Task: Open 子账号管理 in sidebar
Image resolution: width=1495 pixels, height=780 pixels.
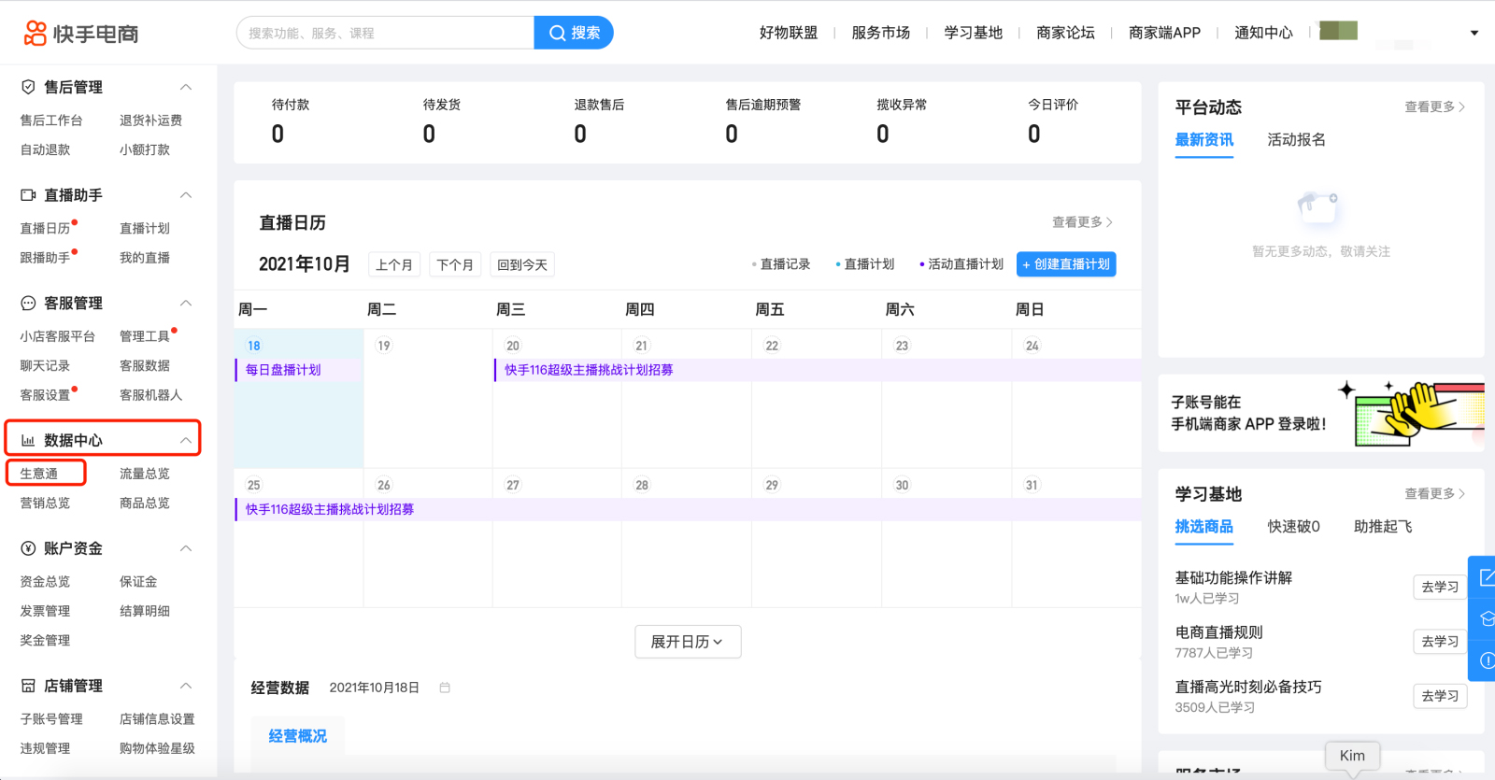Action: [51, 719]
